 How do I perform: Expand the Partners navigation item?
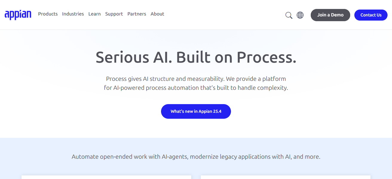pyautogui.click(x=137, y=14)
